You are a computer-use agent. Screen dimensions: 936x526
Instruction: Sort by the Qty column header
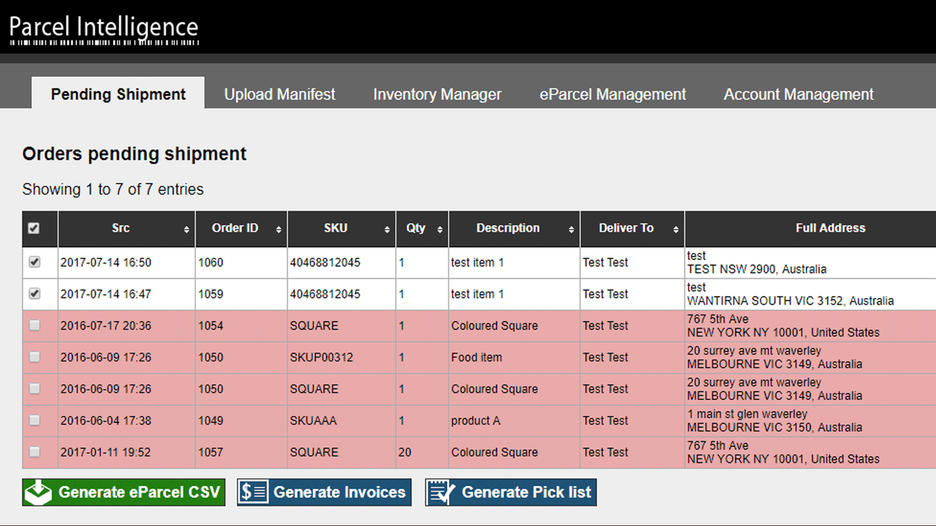pyautogui.click(x=423, y=229)
